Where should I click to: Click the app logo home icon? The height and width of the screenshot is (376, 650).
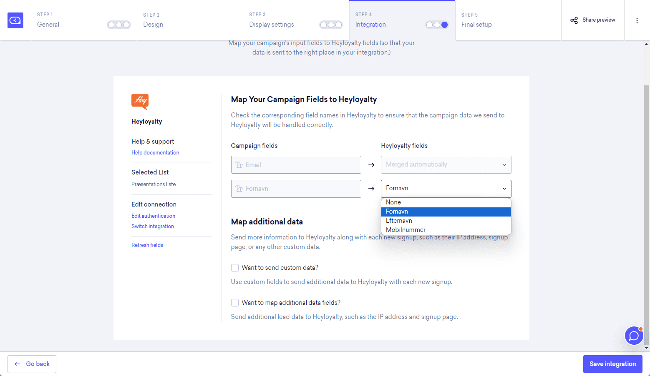[x=15, y=20]
